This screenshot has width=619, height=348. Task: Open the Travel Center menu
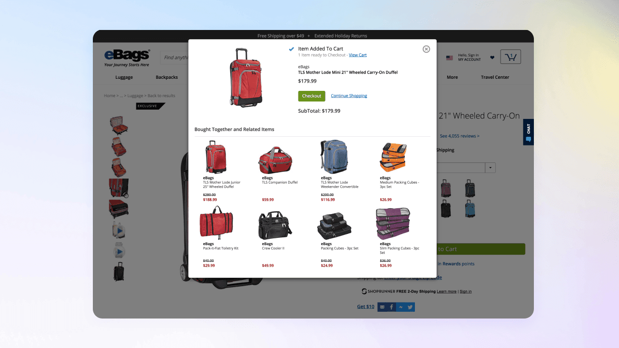coord(495,77)
